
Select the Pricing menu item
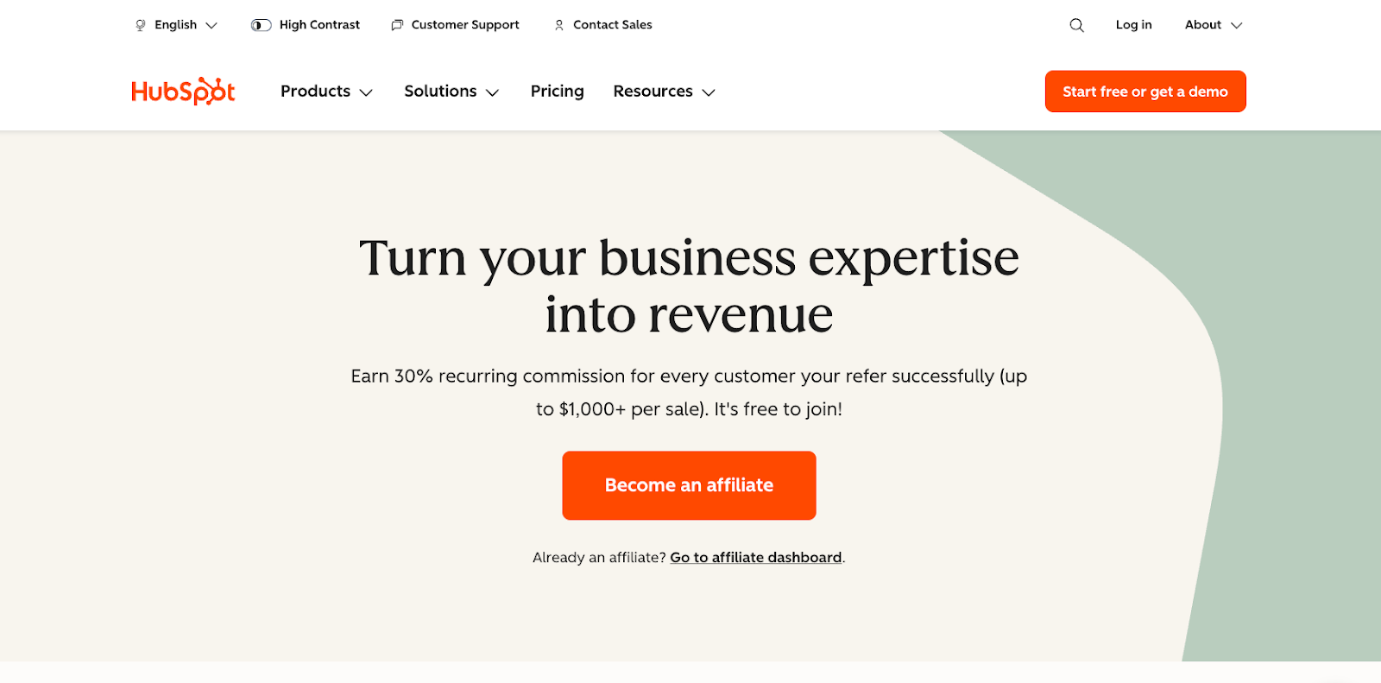click(x=557, y=91)
